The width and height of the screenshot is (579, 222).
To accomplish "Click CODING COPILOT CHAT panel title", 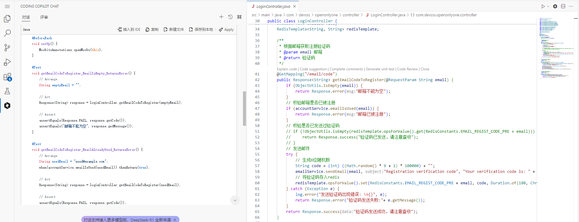I will pos(40,6).
